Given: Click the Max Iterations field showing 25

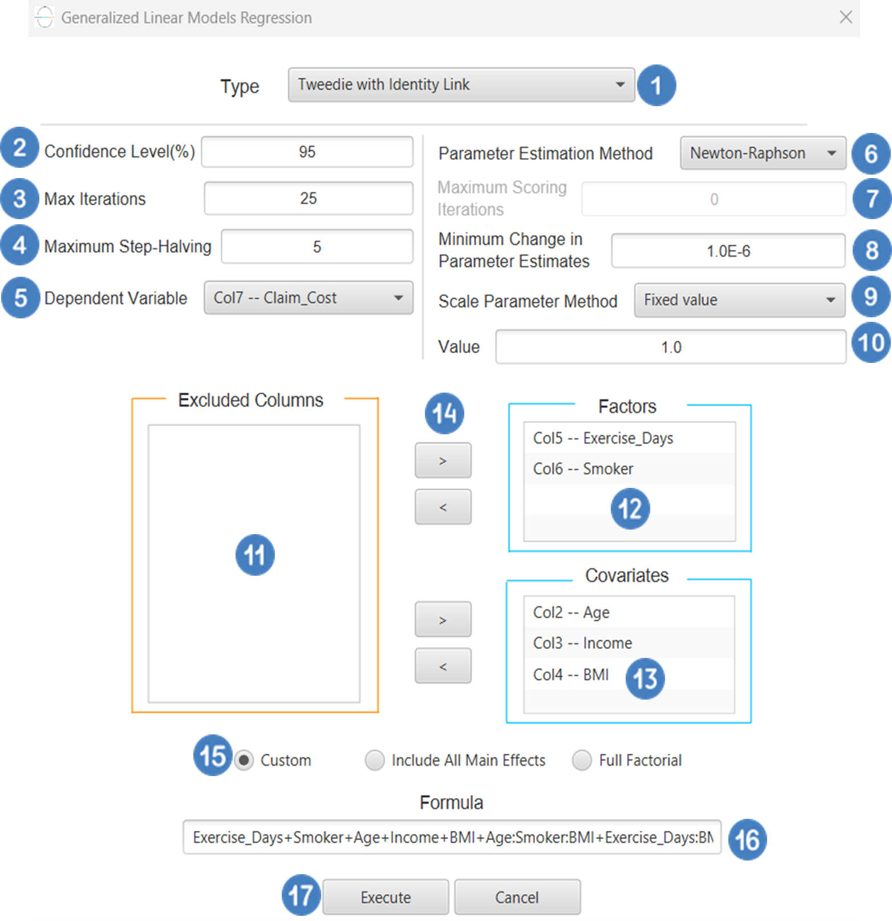Looking at the screenshot, I should 308,198.
